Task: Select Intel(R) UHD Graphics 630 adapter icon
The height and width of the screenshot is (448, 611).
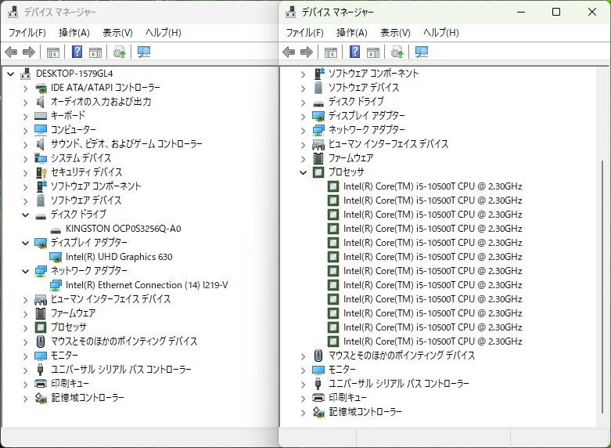Action: click(56, 257)
